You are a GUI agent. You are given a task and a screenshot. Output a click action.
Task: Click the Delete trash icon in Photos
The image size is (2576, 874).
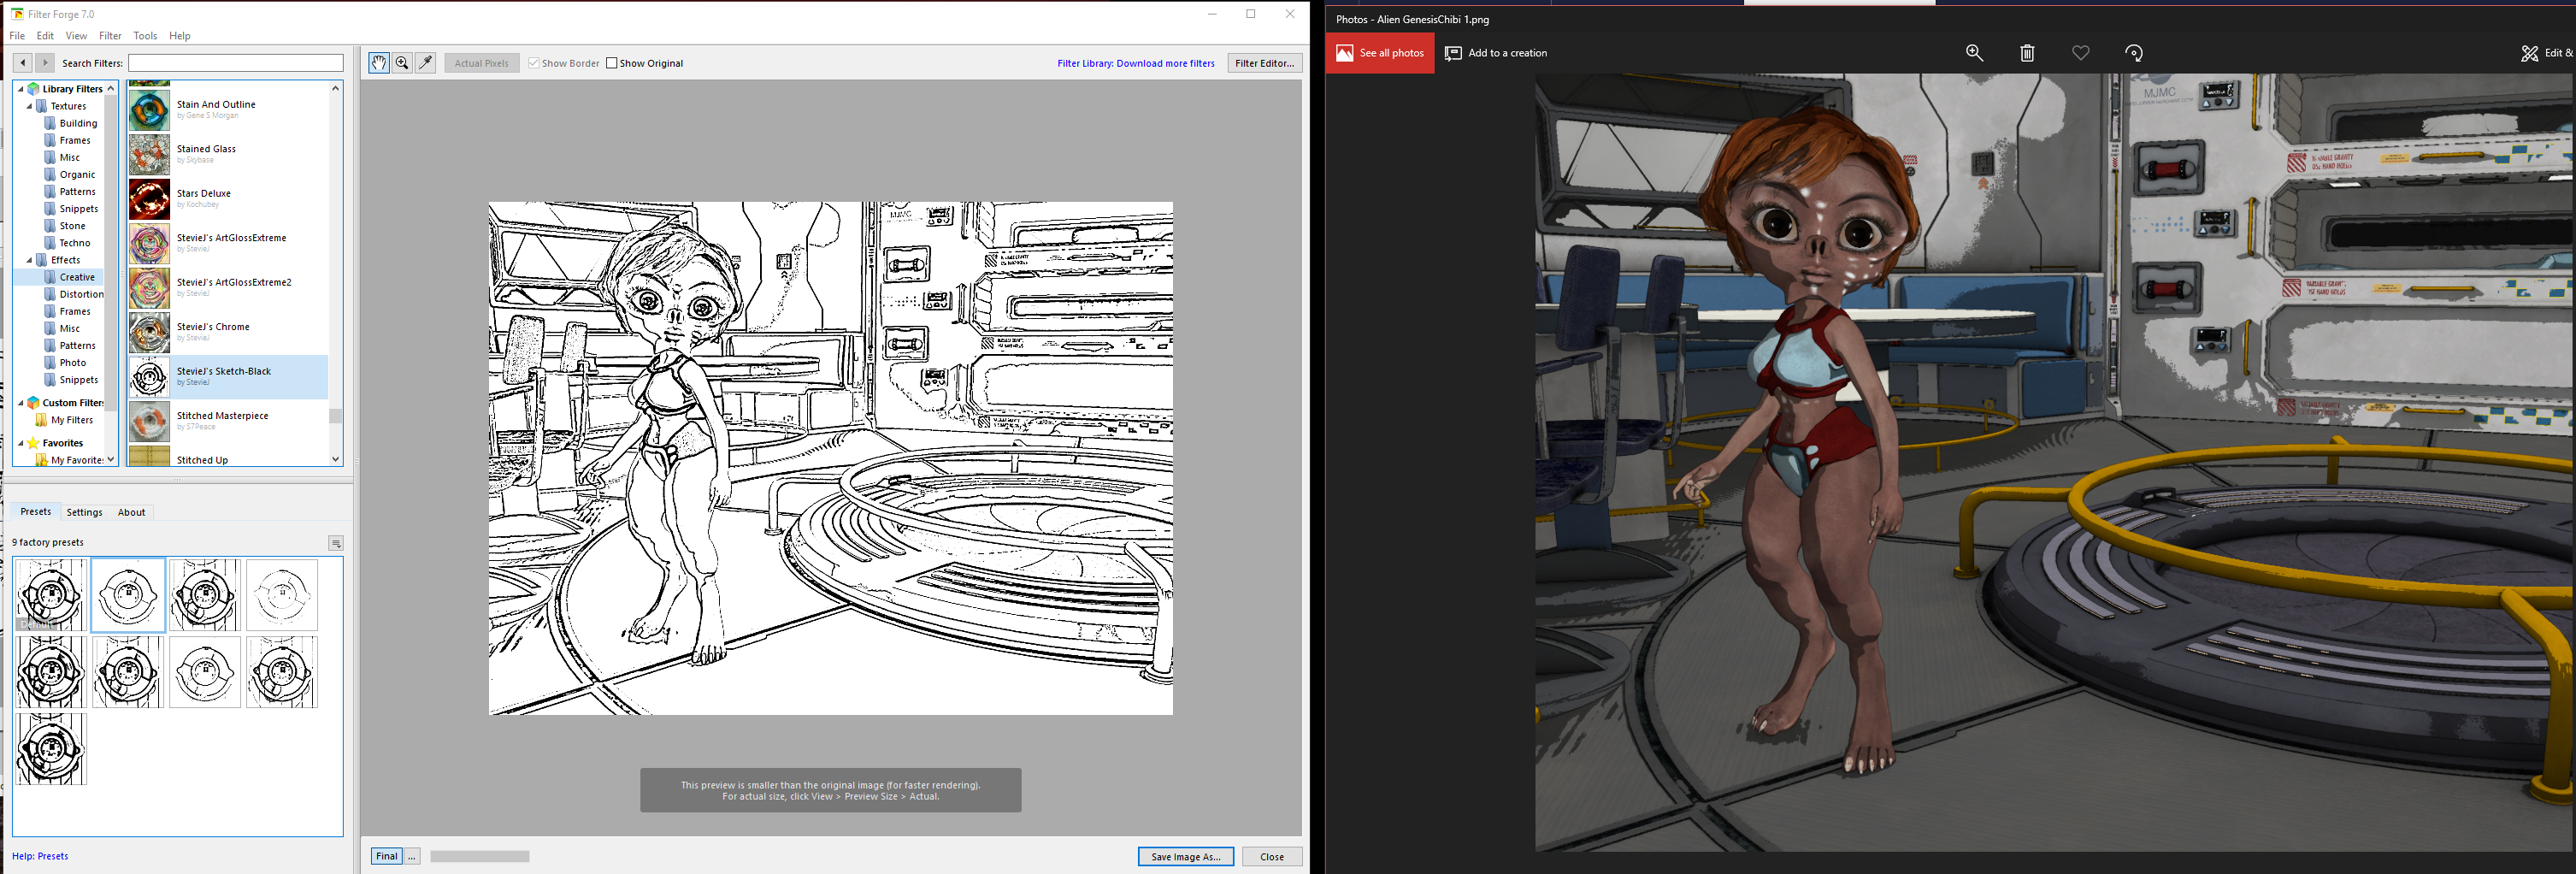pos(2027,53)
